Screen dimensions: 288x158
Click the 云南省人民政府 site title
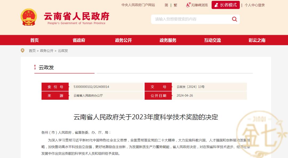tap(77, 16)
